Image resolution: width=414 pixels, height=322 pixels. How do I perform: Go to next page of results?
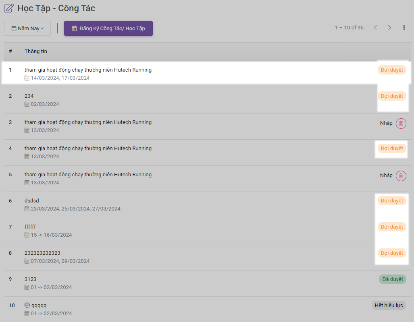(389, 28)
